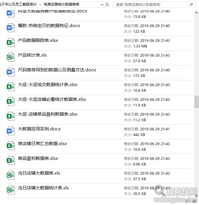199x205 pixels.
Task: Click size value 30.5 KB
Action: click(140, 194)
